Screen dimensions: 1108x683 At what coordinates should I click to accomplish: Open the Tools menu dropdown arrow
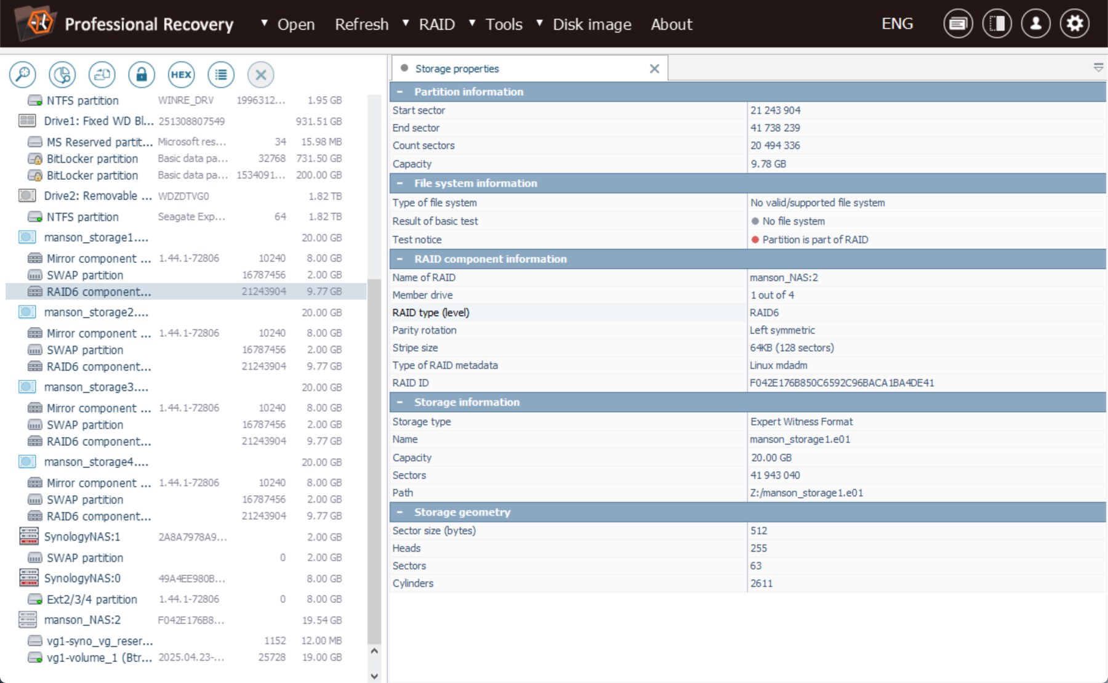472,23
